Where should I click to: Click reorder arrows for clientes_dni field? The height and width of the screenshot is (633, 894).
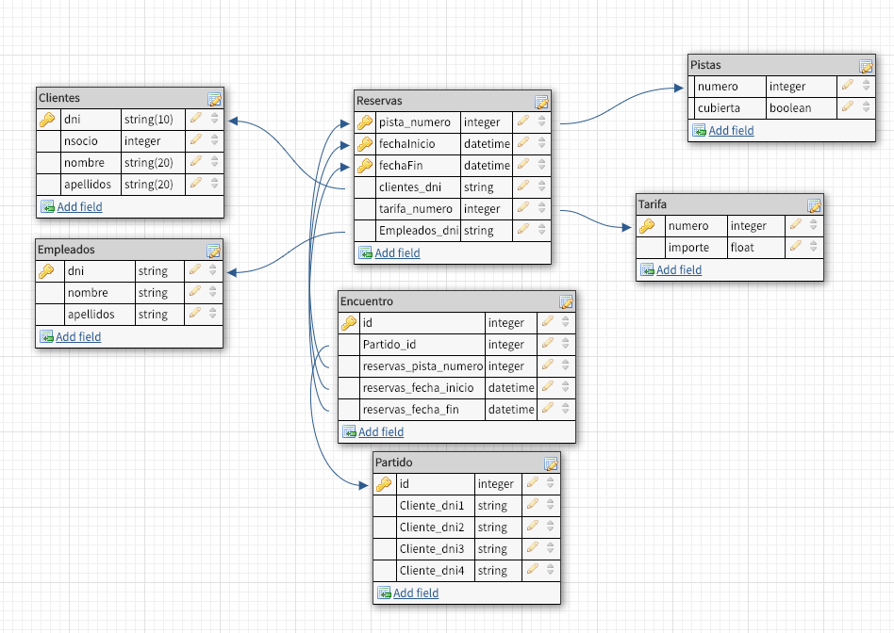541,187
